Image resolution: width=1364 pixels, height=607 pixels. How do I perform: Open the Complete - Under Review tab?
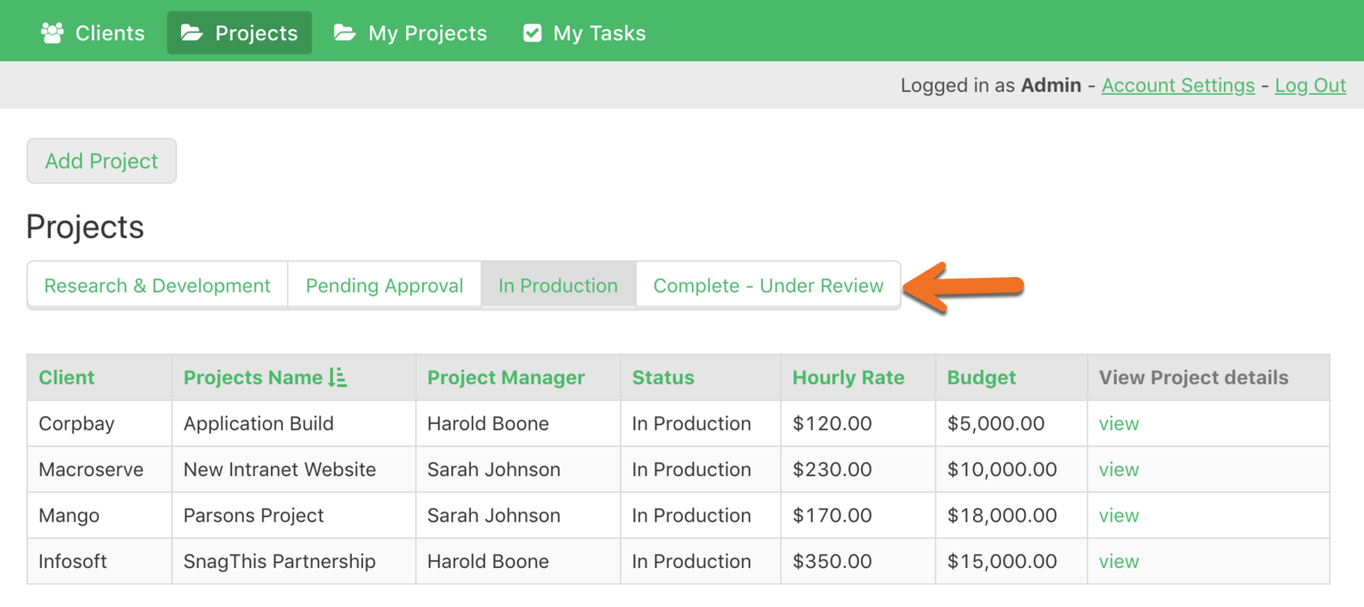point(767,285)
